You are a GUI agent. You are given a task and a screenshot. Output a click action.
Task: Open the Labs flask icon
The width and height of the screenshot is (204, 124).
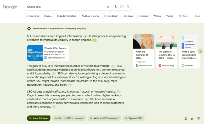coord(186,119)
